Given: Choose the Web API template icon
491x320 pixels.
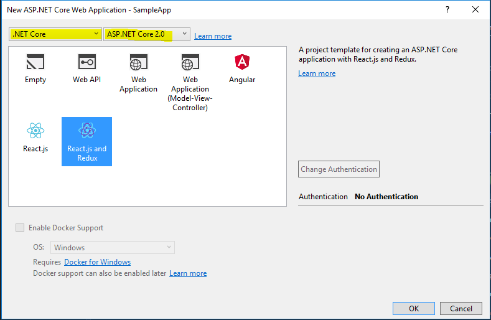Looking at the screenshot, I should click(x=87, y=62).
